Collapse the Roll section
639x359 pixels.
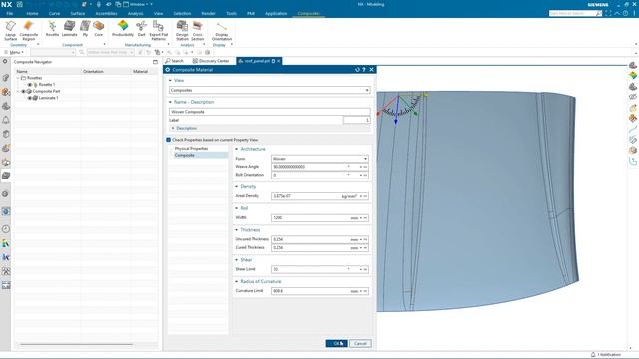(x=237, y=208)
